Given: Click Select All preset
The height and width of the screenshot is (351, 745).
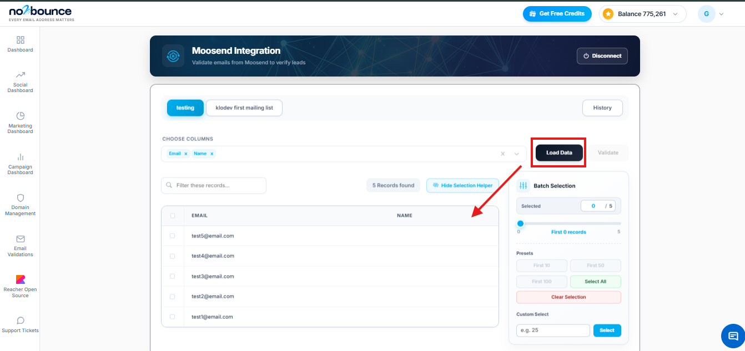Looking at the screenshot, I should (596, 282).
